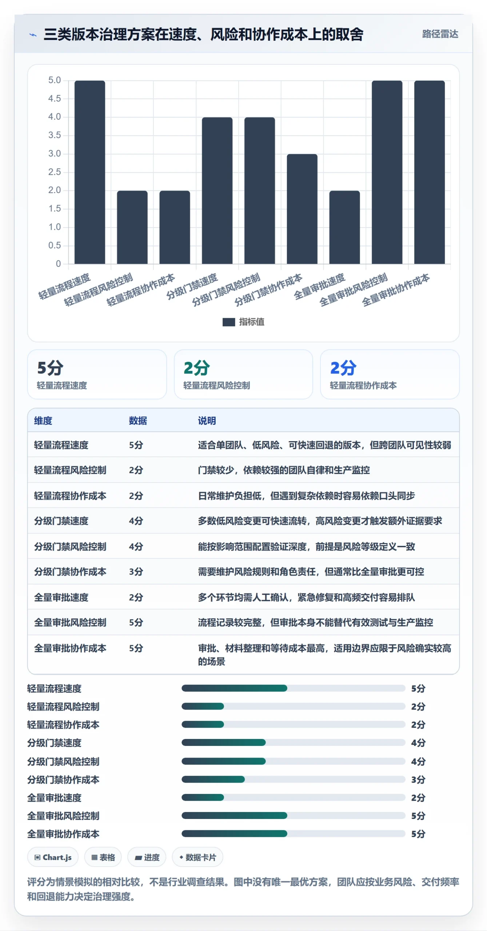This screenshot has width=487, height=931.
Task: Click the 全量审批风险控制 bar in the chart
Action: (387, 172)
